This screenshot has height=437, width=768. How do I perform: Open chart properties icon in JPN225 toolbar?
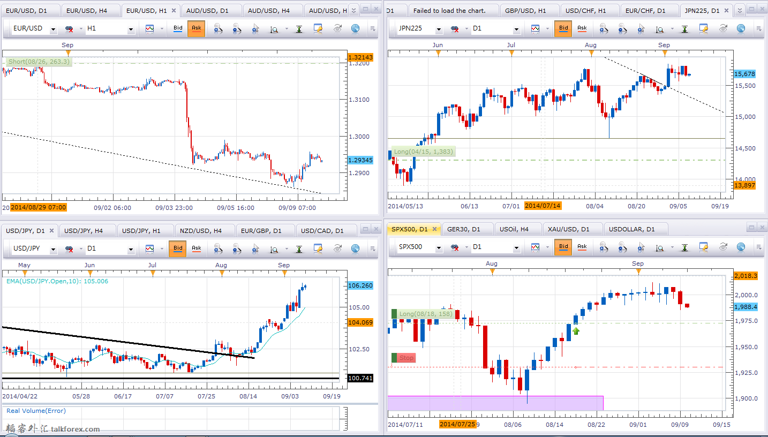tap(704, 28)
